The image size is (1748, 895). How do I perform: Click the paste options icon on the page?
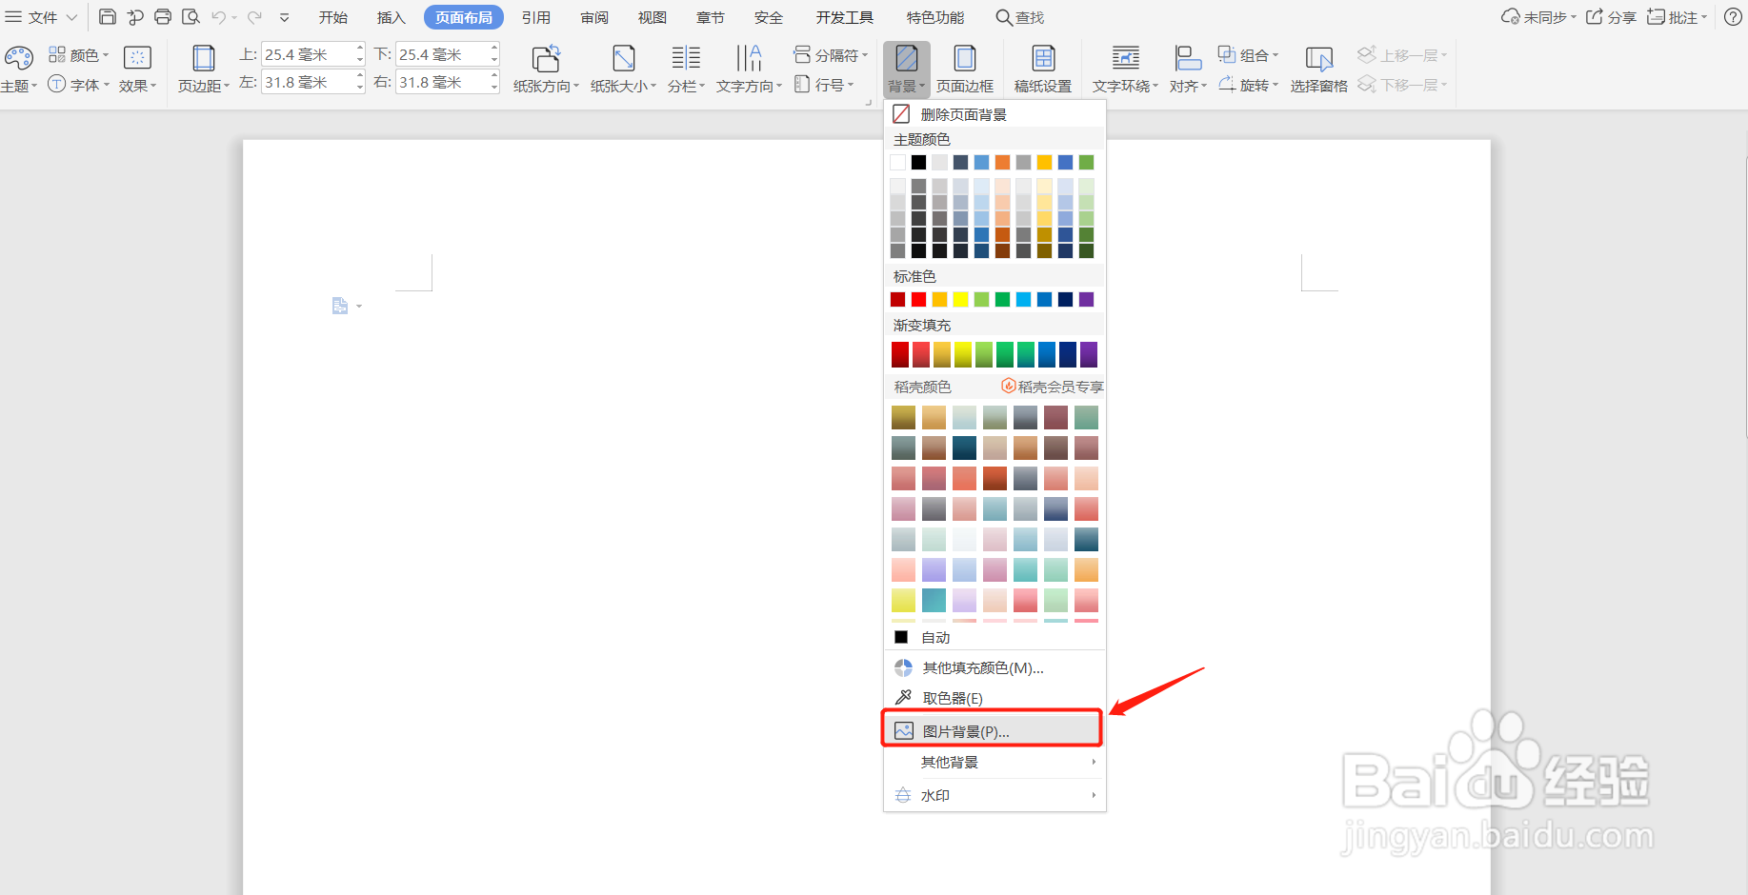pyautogui.click(x=340, y=306)
